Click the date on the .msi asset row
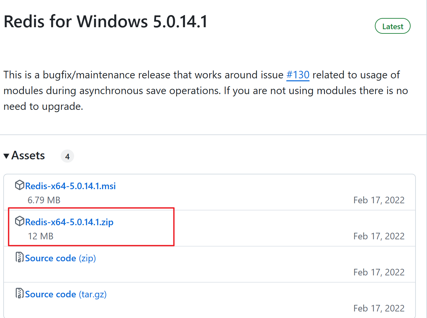The height and width of the screenshot is (318, 427). click(x=379, y=200)
